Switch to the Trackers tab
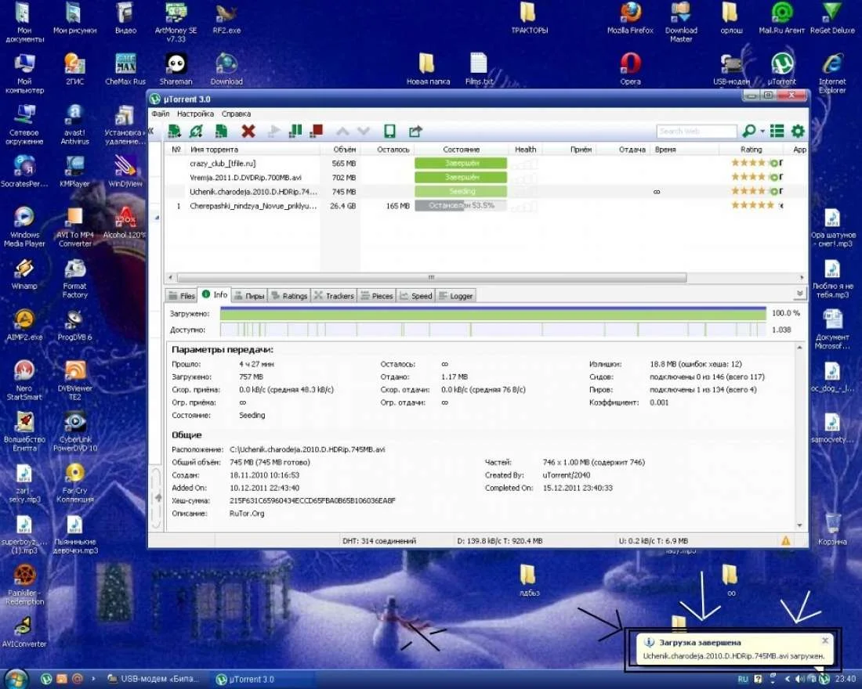 point(334,296)
